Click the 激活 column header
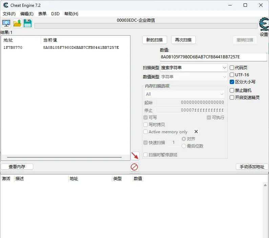 [6, 179]
